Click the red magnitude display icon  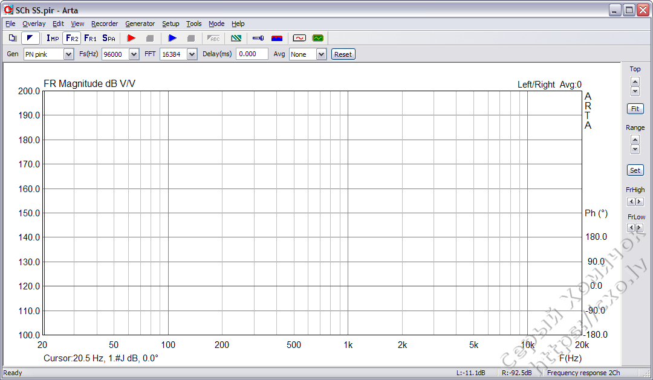point(278,37)
